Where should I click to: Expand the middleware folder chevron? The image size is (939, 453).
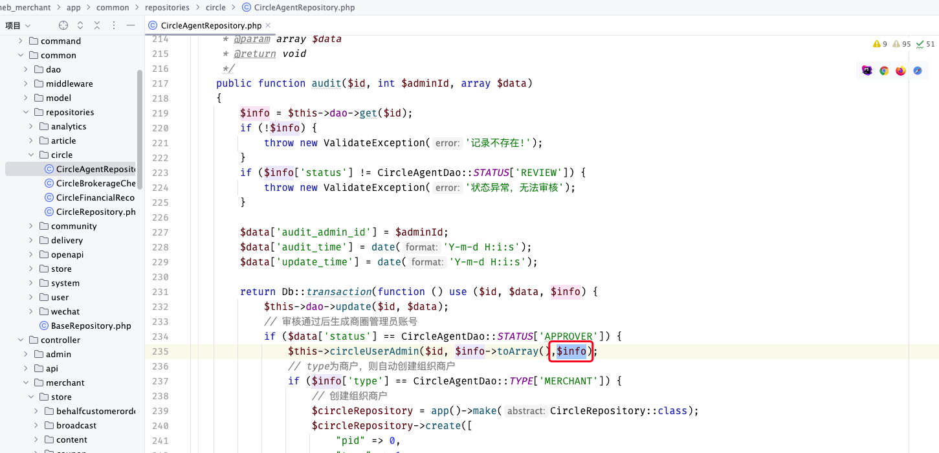click(x=26, y=83)
